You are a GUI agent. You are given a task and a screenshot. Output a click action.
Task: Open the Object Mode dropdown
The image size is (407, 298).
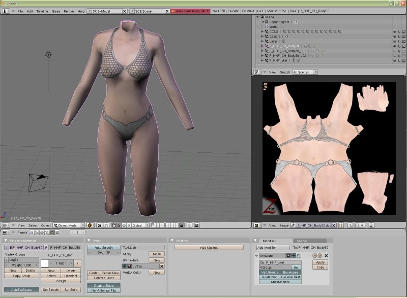click(x=69, y=225)
